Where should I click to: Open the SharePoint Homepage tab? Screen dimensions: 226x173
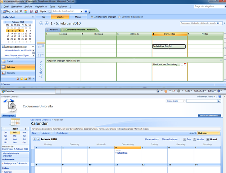pos(9,115)
